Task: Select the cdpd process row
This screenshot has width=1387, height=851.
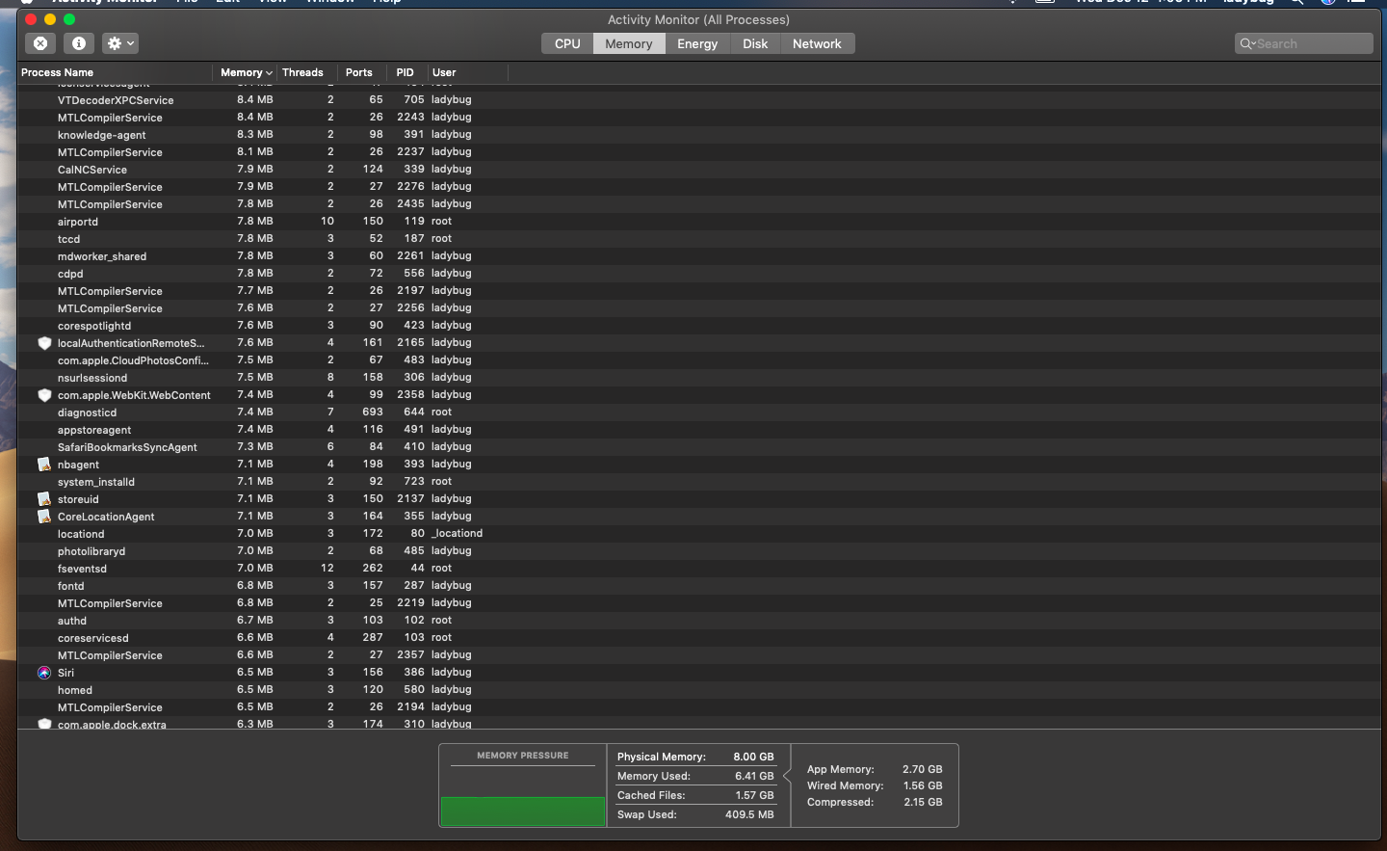Action: [698, 274]
